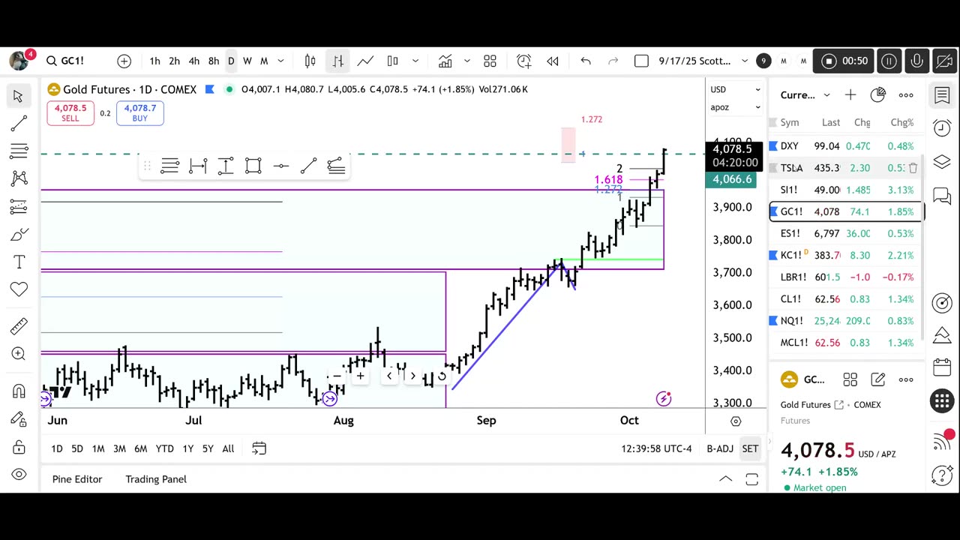This screenshot has height=540, width=960.
Task: Open the Alerts panel clock icon
Action: [x=942, y=127]
